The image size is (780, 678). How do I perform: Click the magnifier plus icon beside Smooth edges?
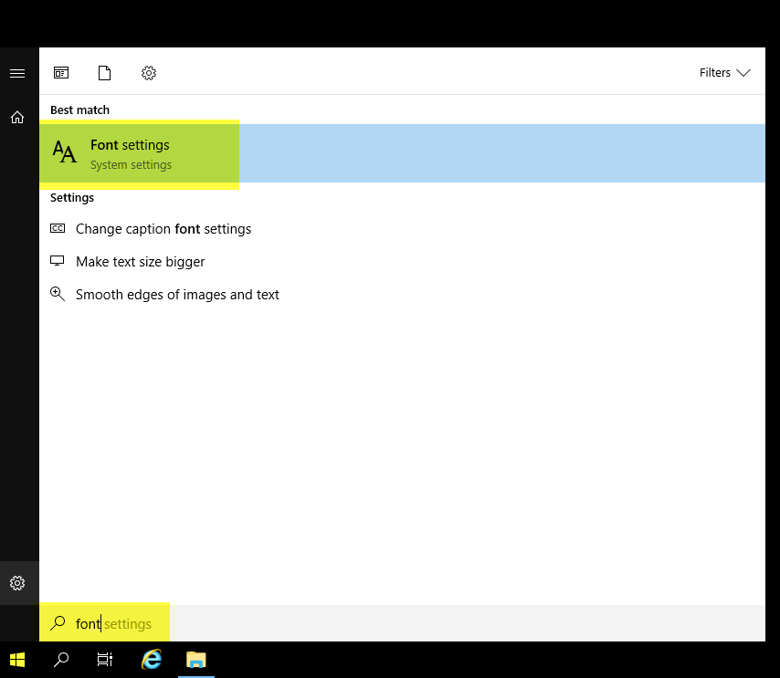[x=58, y=294]
